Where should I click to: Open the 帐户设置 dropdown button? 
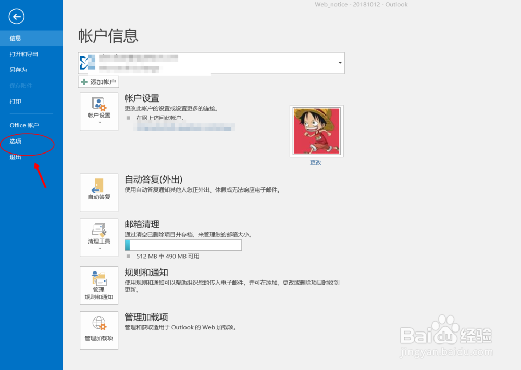[99, 111]
